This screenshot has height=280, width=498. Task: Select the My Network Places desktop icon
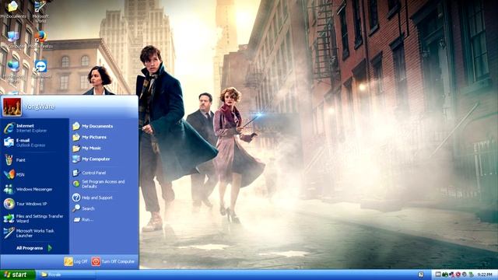click(x=13, y=71)
